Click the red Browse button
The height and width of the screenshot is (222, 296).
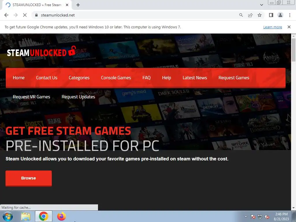click(x=29, y=178)
